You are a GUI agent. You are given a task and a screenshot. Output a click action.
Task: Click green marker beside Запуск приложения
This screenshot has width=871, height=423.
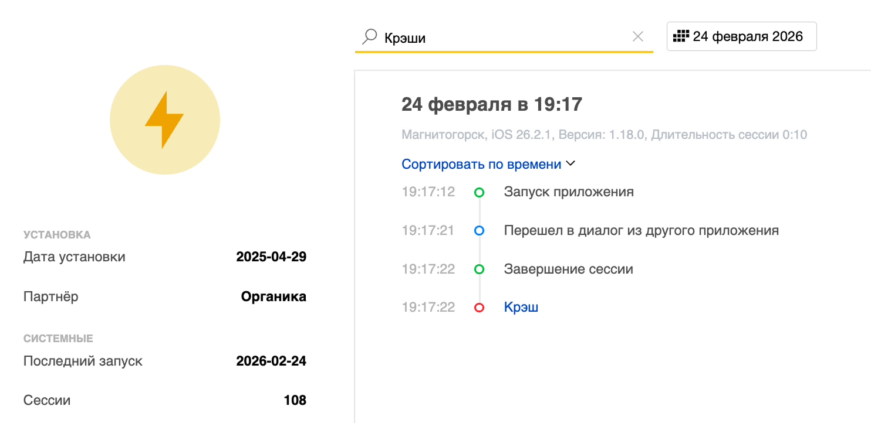click(480, 192)
